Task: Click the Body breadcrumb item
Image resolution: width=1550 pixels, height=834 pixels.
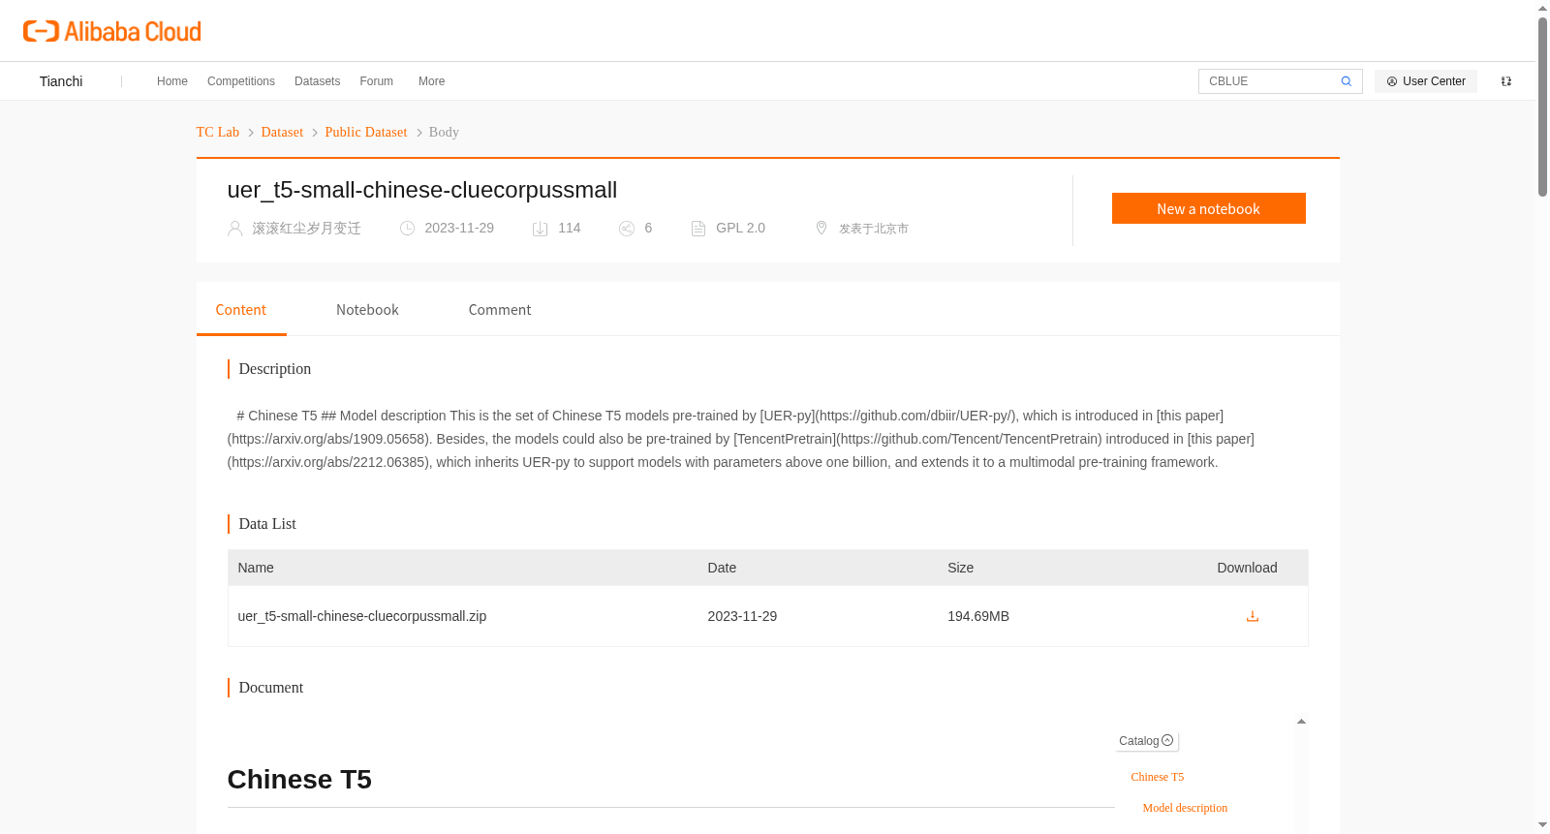Action: 444,132
